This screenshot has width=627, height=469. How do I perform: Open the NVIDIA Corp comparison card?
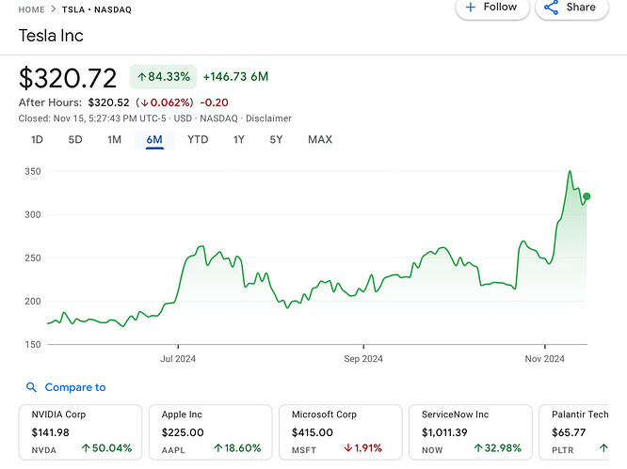pos(80,432)
